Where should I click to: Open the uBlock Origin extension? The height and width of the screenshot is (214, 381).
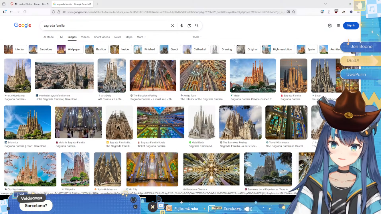[x=336, y=12]
